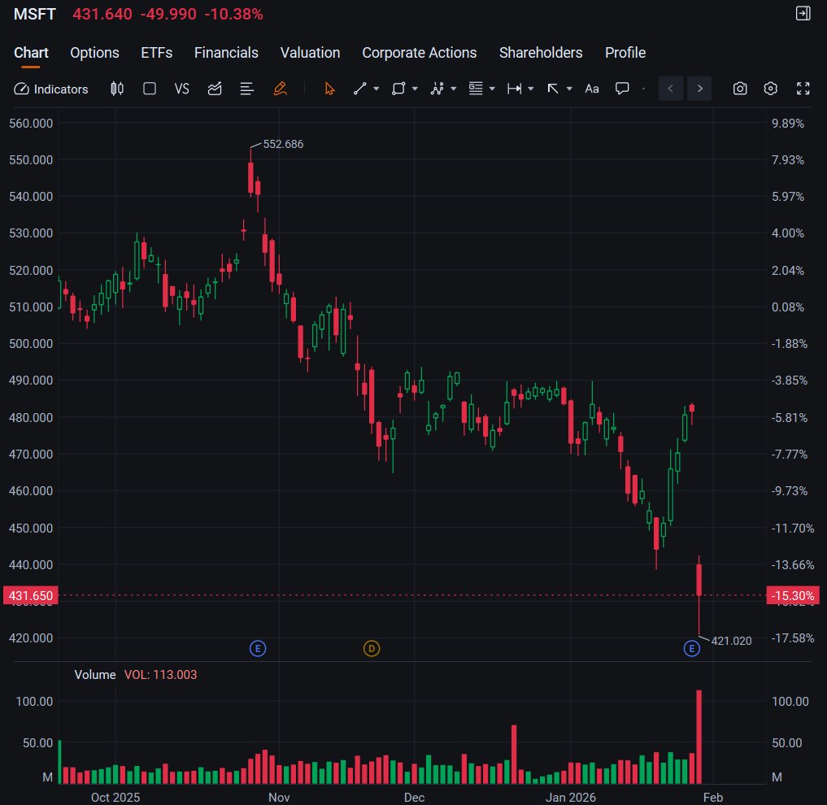This screenshot has width=827, height=805.
Task: Take a chart snapshot with camera icon
Action: [740, 89]
